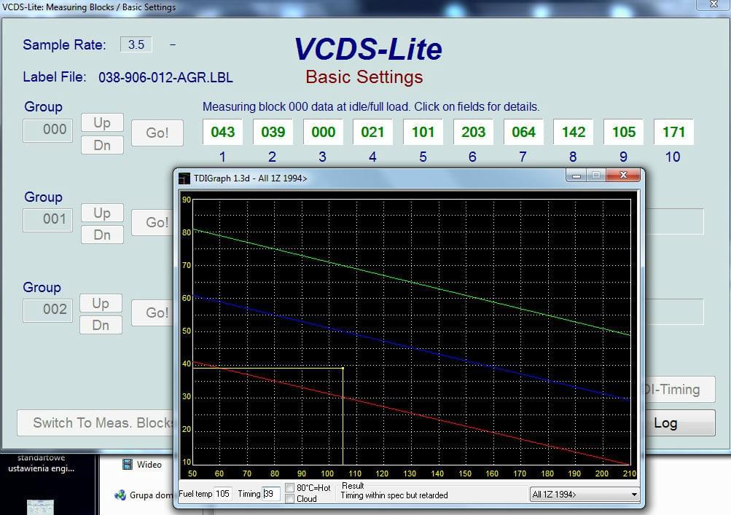Click Go! for Group 001

coord(152,222)
